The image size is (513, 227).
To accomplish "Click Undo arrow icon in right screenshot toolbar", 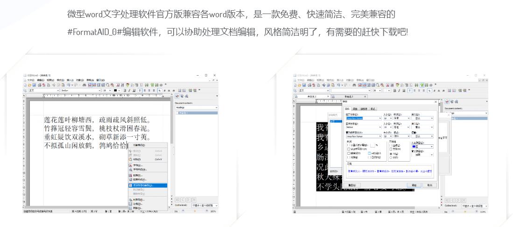I will pyautogui.click(x=338, y=85).
